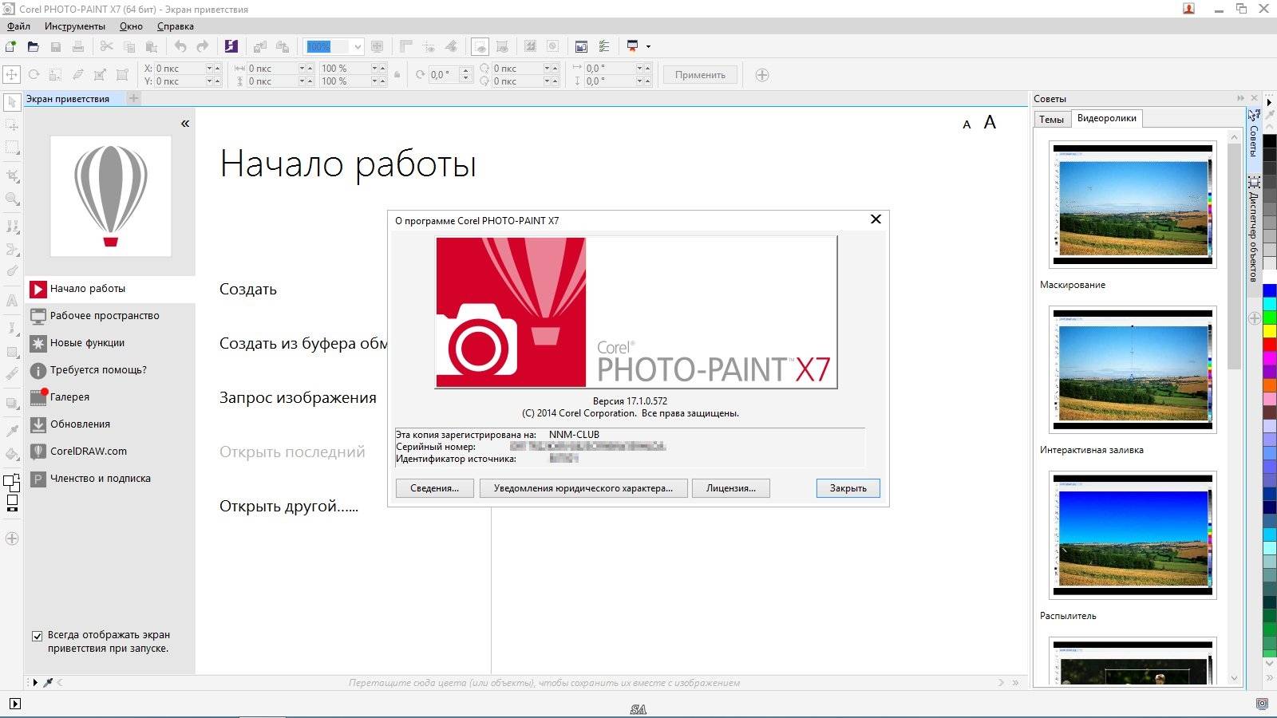Select the Pick tool in toolbox
The image size is (1277, 718).
[12, 102]
